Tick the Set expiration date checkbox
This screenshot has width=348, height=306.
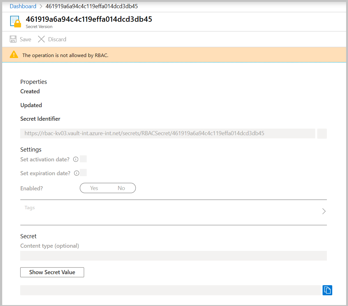[83, 173]
